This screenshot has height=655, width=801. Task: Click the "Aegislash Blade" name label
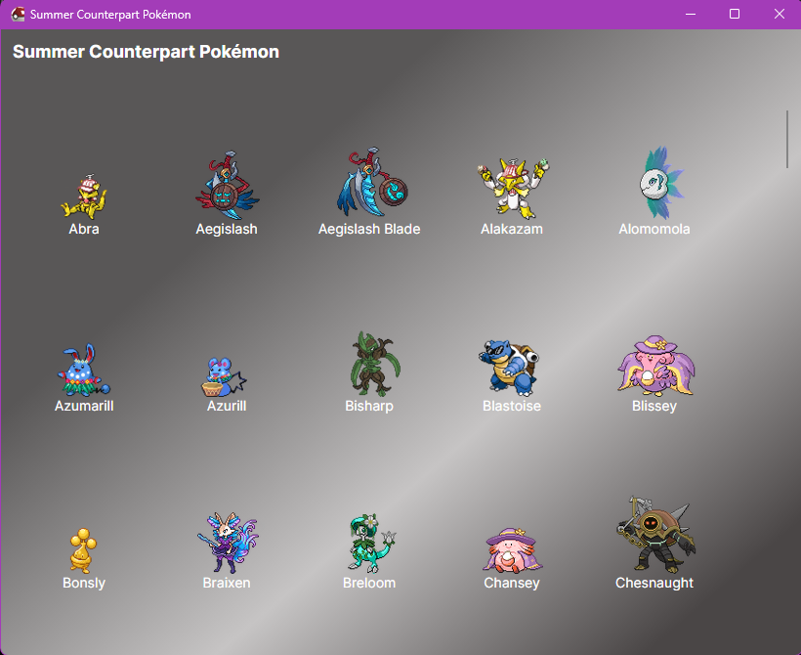pos(369,229)
